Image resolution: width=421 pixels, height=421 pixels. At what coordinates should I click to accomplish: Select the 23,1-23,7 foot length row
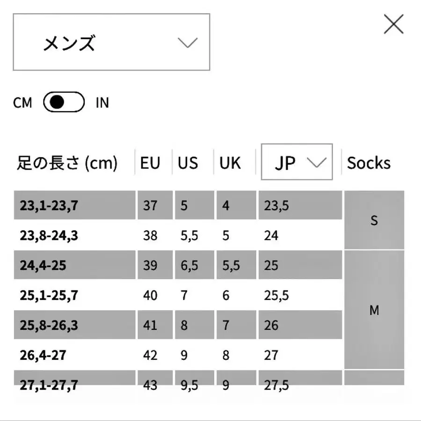(49, 205)
